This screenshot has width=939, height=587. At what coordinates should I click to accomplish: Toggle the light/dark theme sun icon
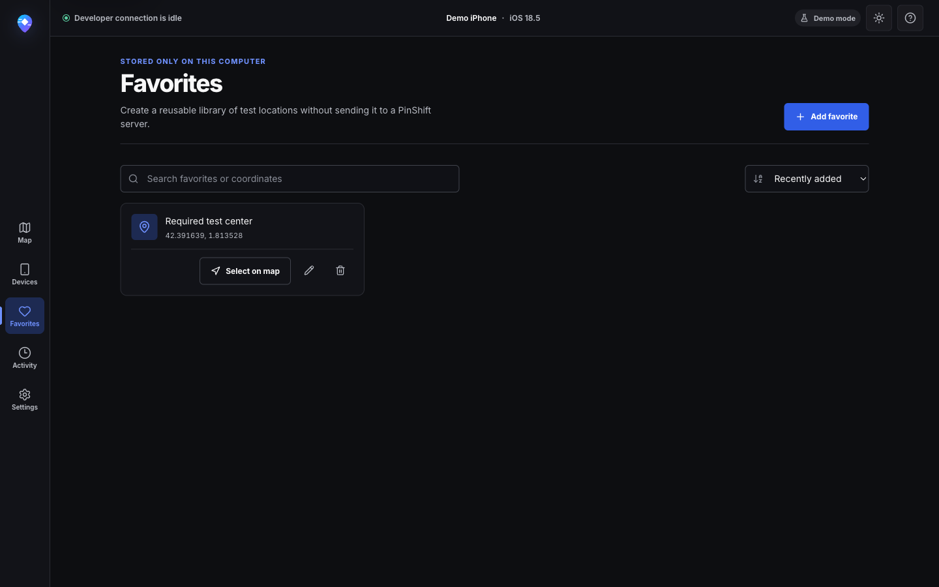click(x=879, y=18)
